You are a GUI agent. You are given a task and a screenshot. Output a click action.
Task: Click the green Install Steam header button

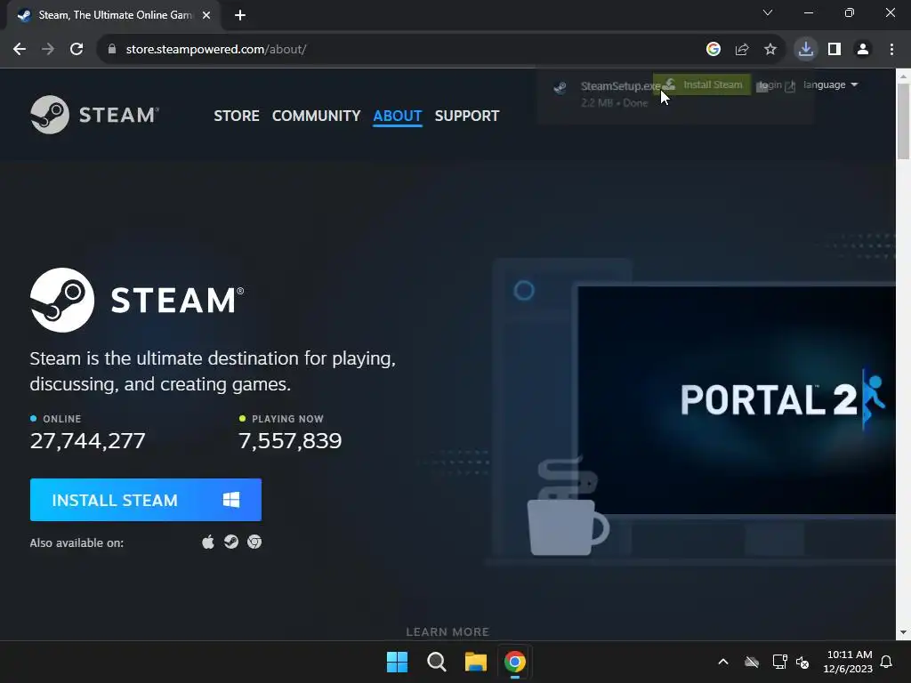(702, 84)
